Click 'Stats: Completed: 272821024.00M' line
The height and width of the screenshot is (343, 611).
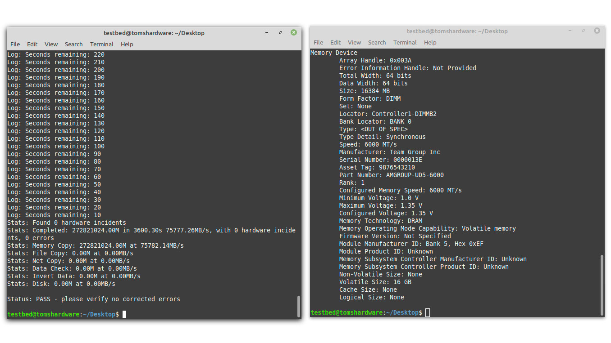(x=151, y=234)
